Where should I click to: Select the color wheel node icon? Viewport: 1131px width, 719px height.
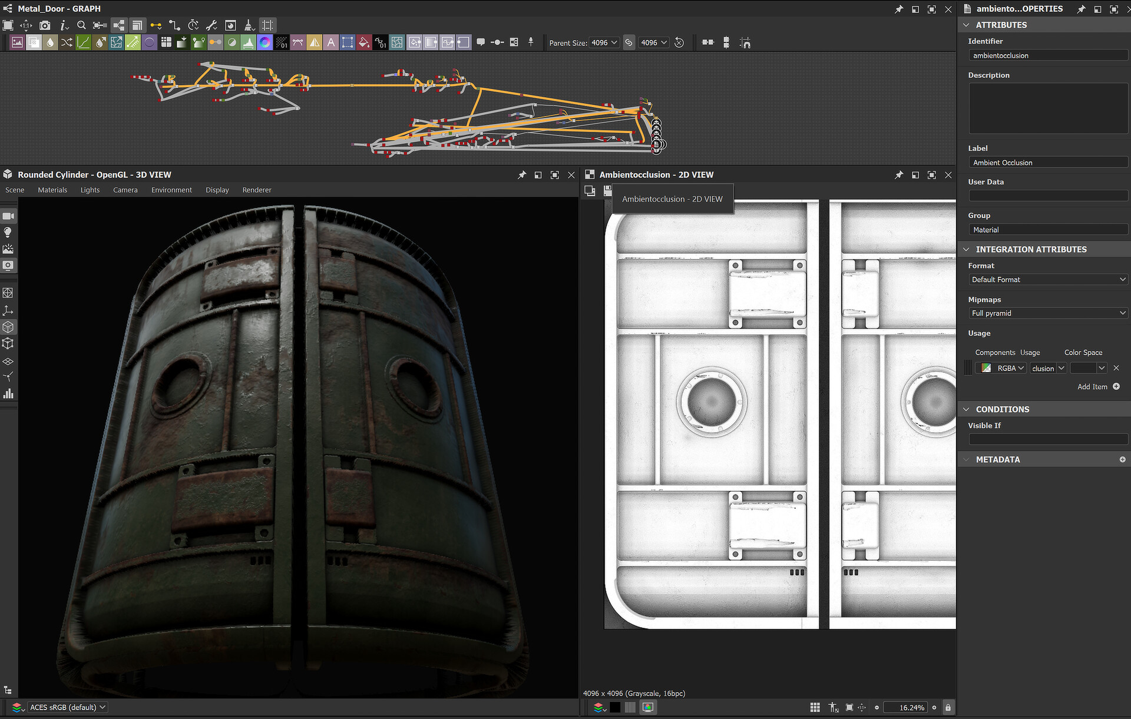[265, 42]
